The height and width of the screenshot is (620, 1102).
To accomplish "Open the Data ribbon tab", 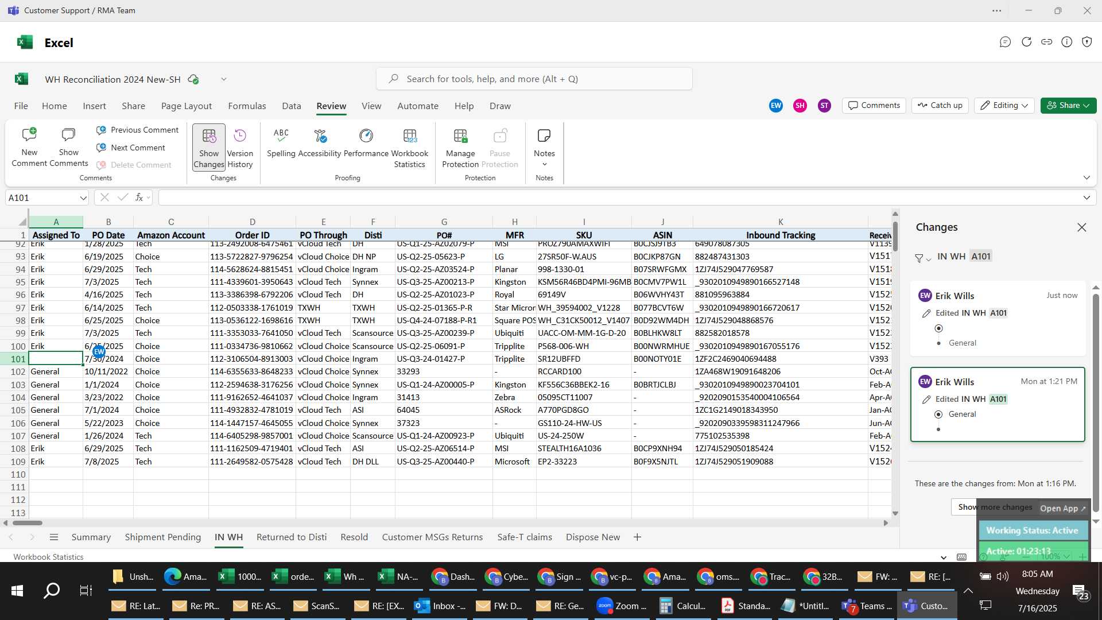I will [x=292, y=106].
